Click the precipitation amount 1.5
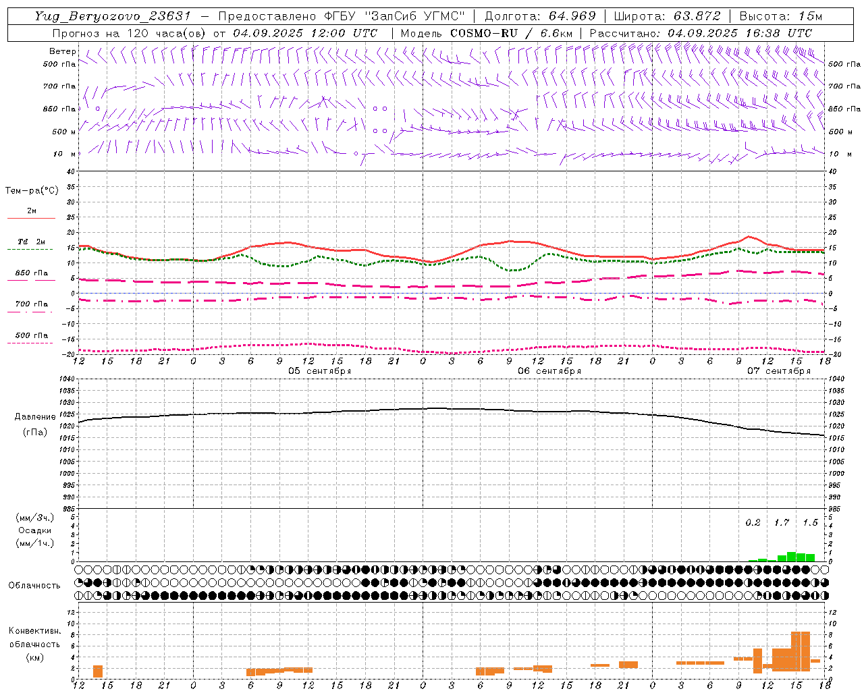The width and height of the screenshot is (864, 691). (810, 522)
